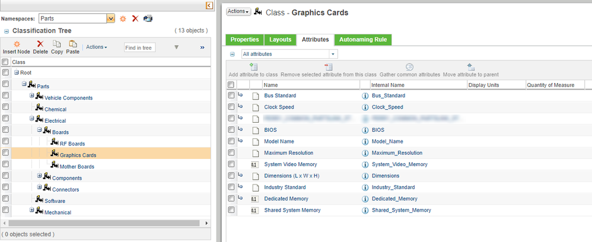Click Add attribute to class icon

253,67
